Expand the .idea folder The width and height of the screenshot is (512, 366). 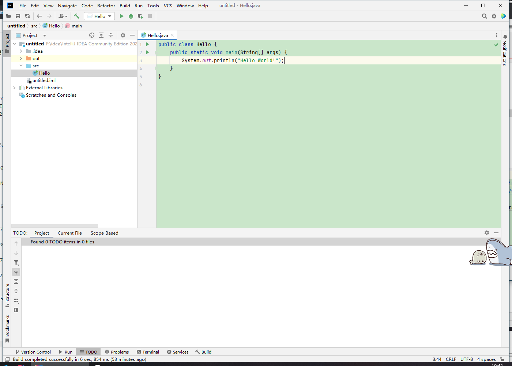(21, 51)
